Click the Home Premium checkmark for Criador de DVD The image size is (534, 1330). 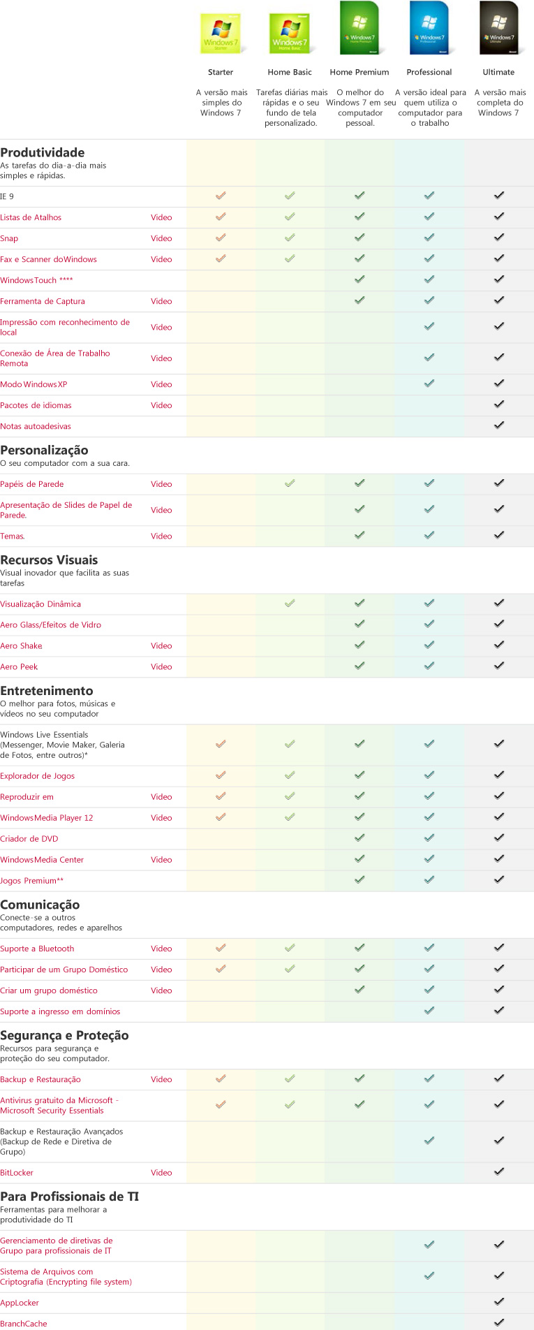pos(359,838)
